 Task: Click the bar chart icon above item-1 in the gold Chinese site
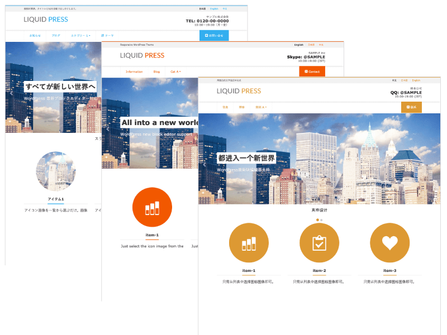tap(249, 243)
